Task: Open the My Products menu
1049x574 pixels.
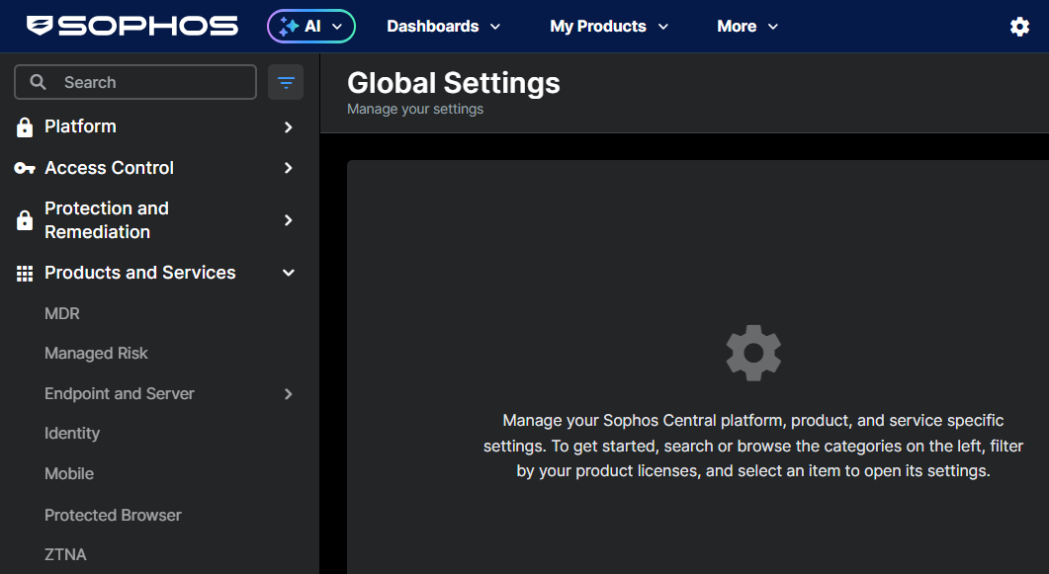Action: pyautogui.click(x=609, y=26)
